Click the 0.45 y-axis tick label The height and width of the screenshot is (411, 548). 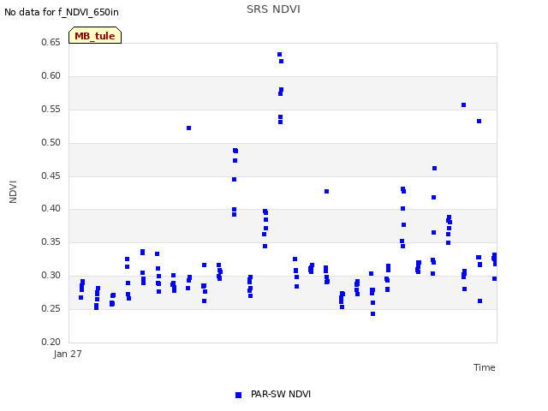[51, 176]
